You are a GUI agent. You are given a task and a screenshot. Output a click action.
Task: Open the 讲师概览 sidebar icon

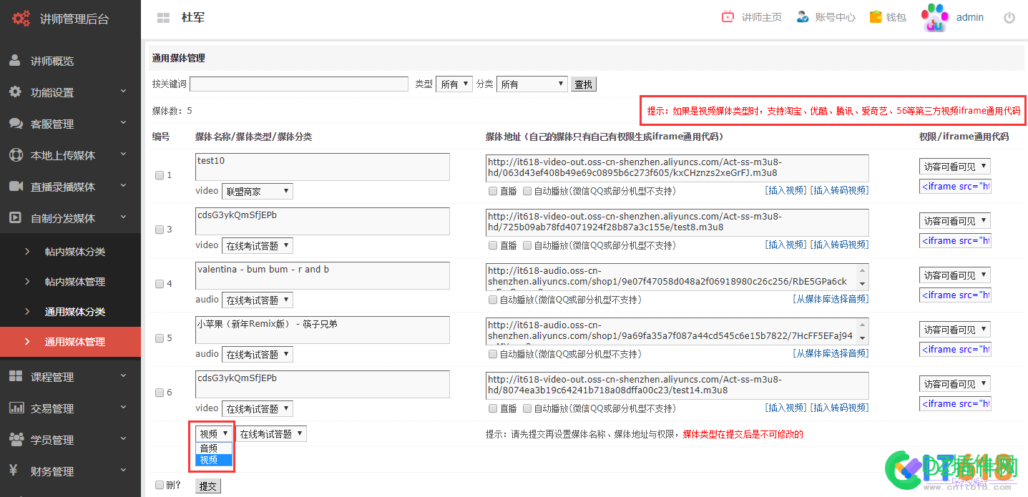[16, 60]
